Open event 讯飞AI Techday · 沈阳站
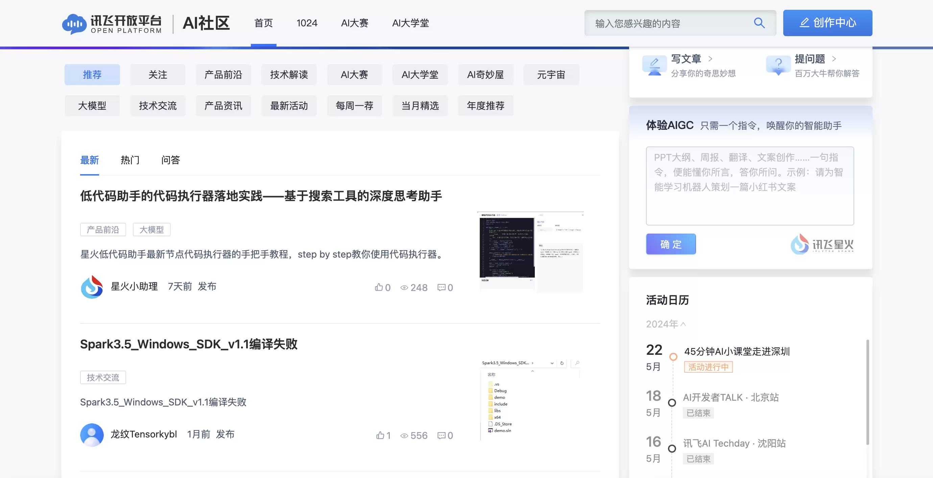The height and width of the screenshot is (478, 933). click(734, 443)
